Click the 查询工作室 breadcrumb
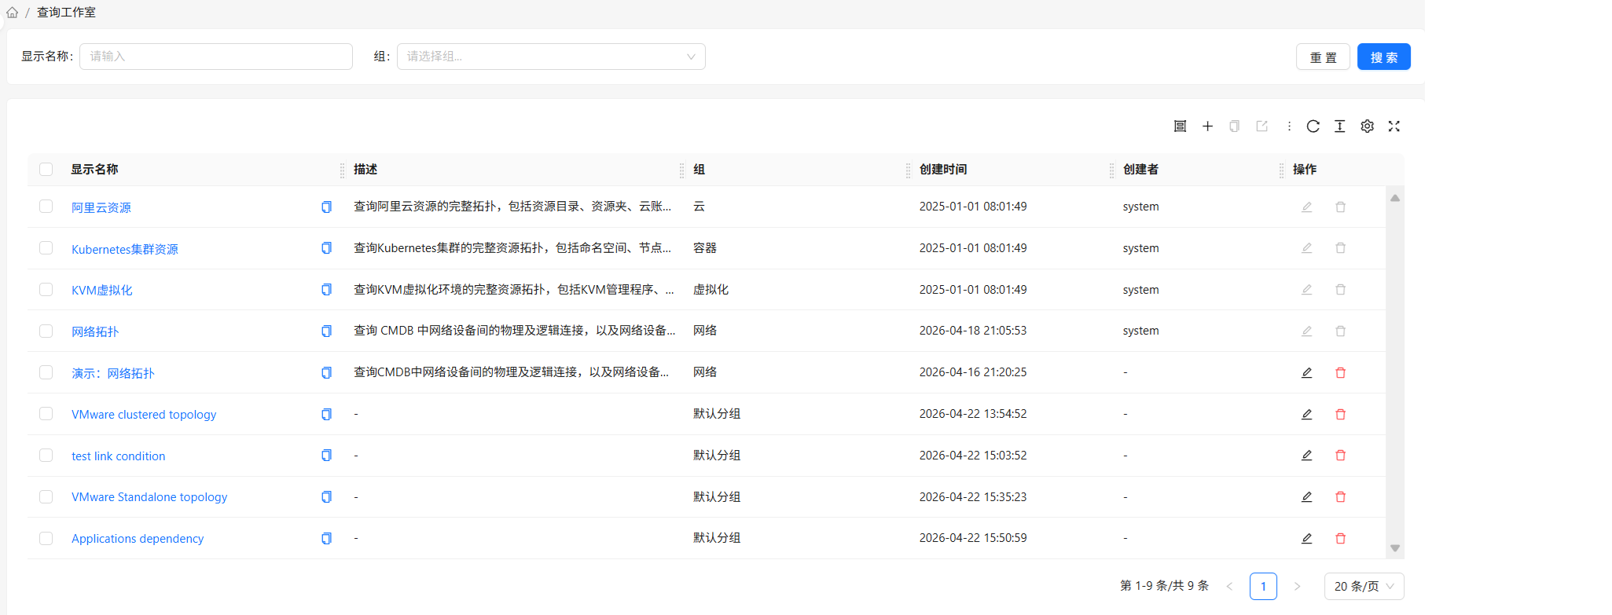Screen dimensions: 1612x615 [66, 13]
